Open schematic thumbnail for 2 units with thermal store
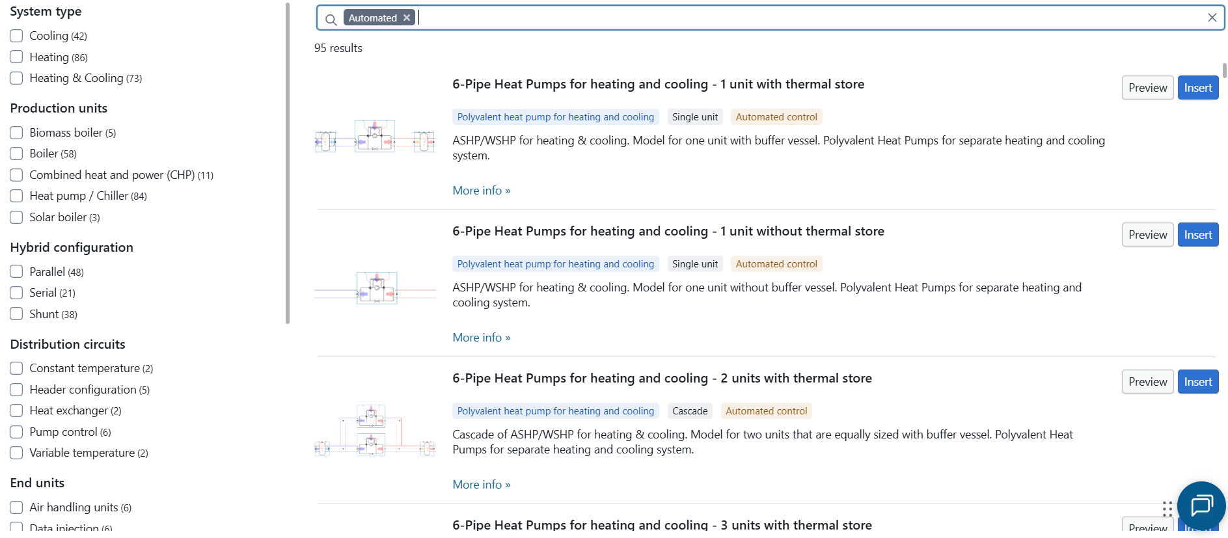The height and width of the screenshot is (538, 1228). coord(375,431)
